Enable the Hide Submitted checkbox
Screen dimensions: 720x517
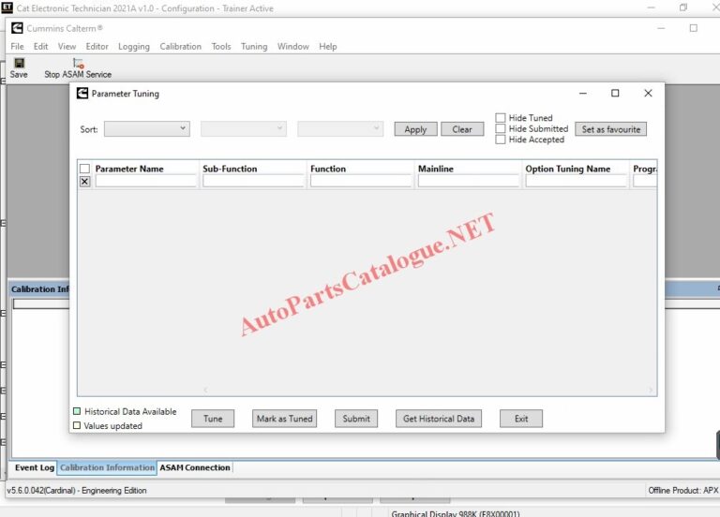click(501, 128)
